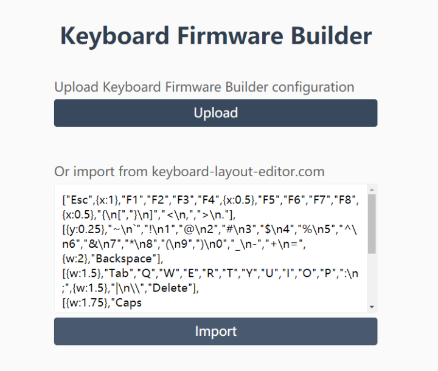438x371 pixels.
Task: Click the Upload Keyboard Firmware Builder configuration label
Action: (204, 87)
